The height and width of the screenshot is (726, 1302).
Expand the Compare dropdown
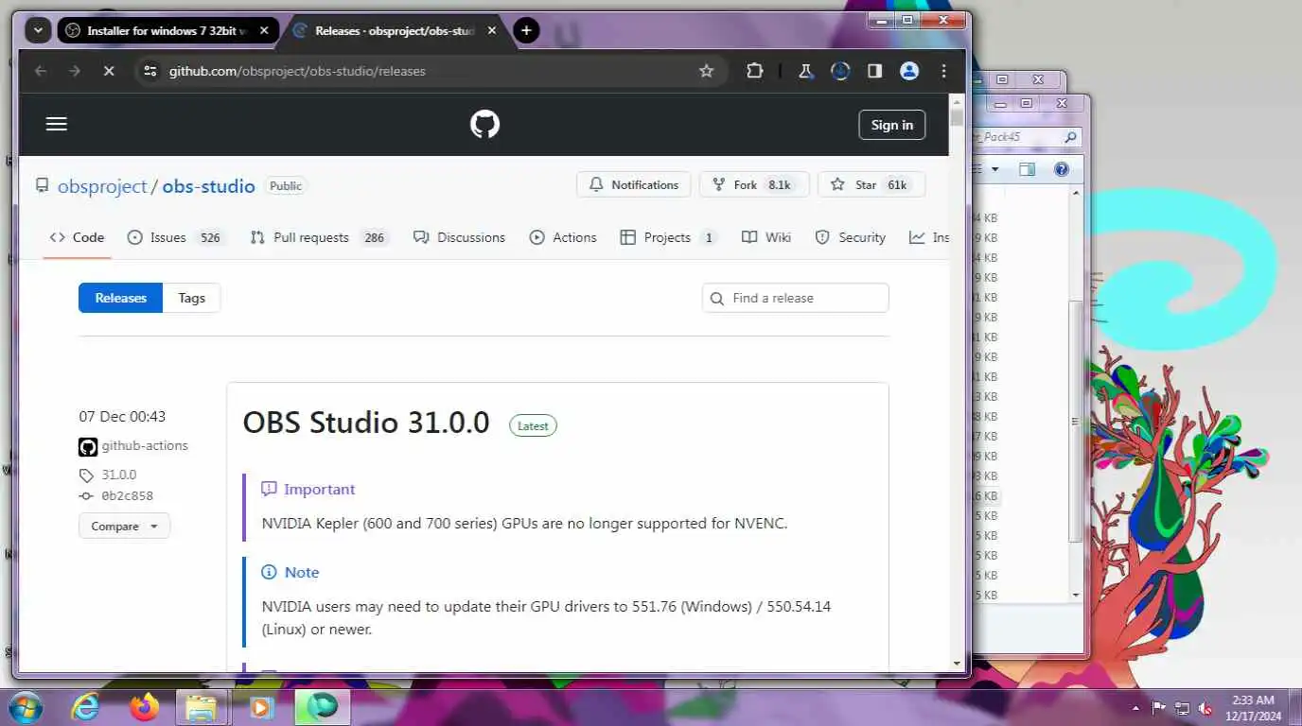[x=124, y=527]
